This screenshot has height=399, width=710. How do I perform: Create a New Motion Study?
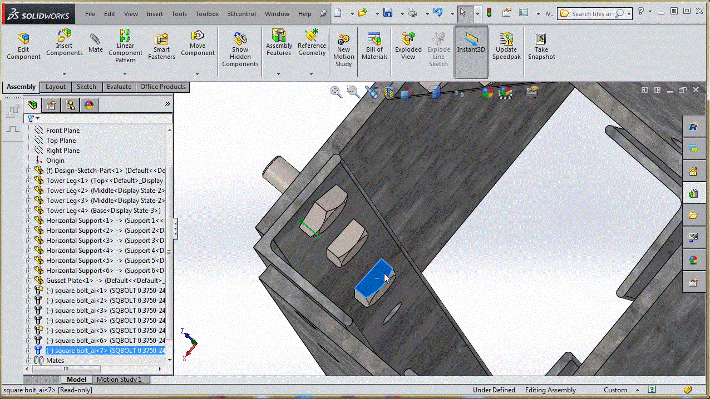343,50
